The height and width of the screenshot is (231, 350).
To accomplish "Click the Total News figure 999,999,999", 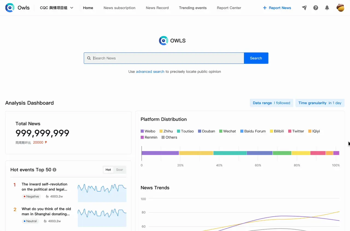I will tap(42, 133).
